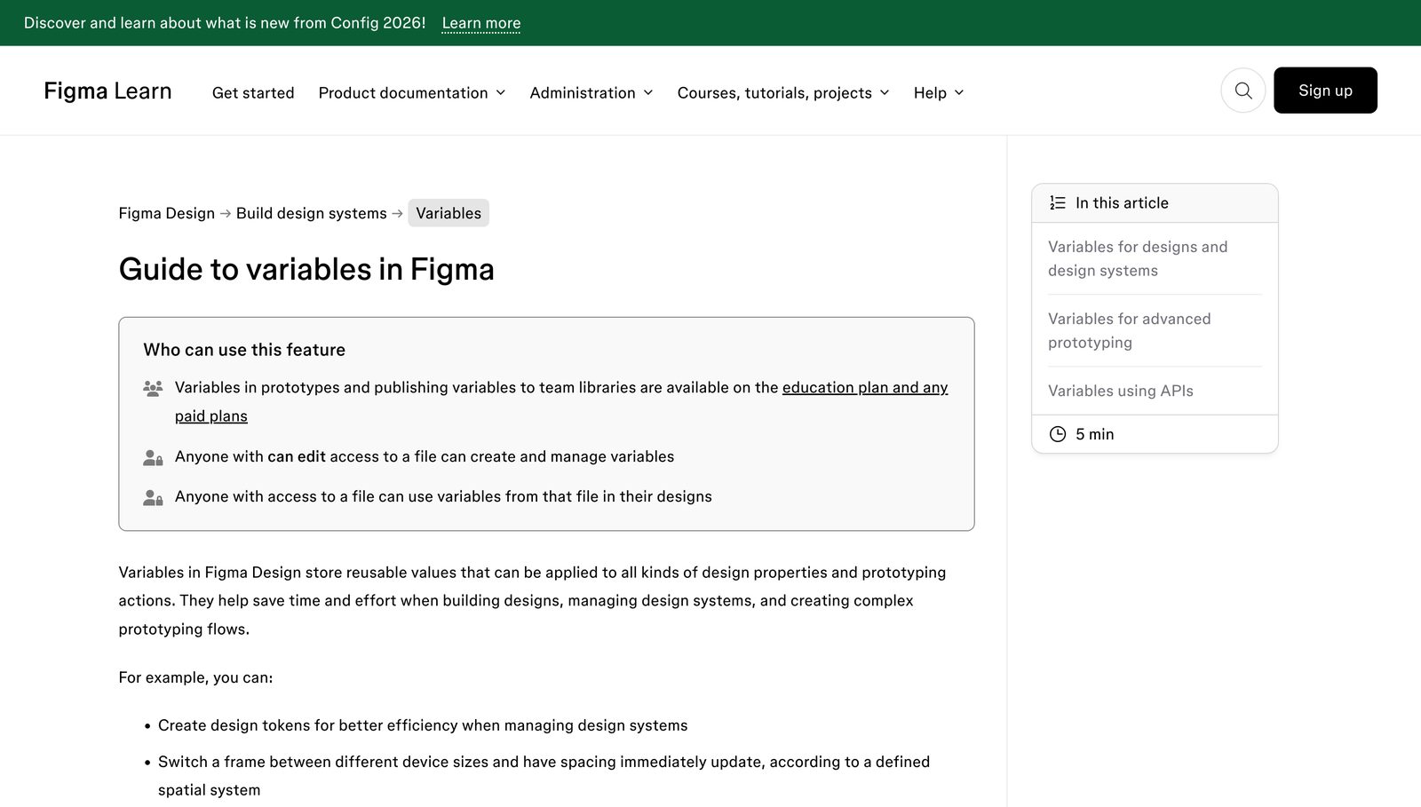Viewport: 1421px width, 807px height.
Task: Open the Figma Design breadcrumb
Action: [x=167, y=213]
